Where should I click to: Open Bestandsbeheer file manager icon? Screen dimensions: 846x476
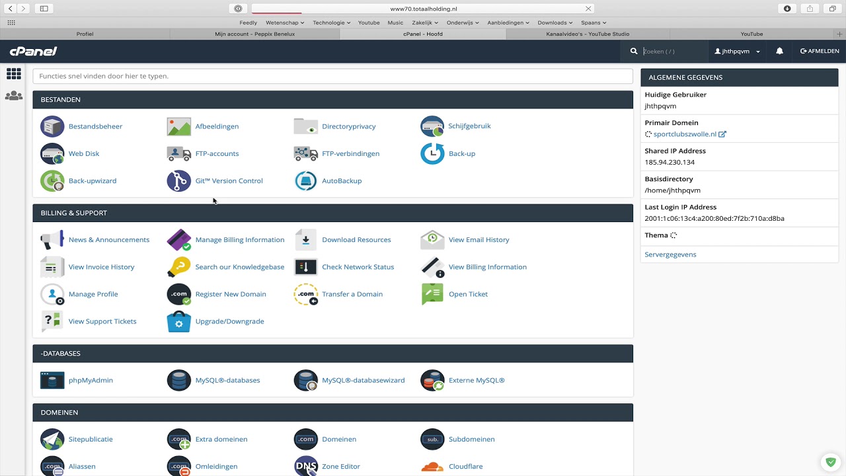tap(52, 126)
